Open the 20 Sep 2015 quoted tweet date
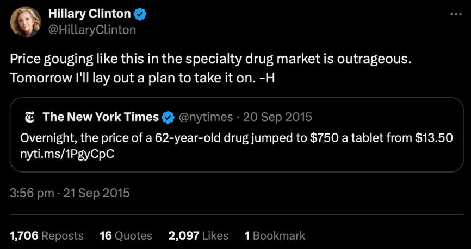Image resolution: width=471 pixels, height=249 pixels. pyautogui.click(x=278, y=117)
